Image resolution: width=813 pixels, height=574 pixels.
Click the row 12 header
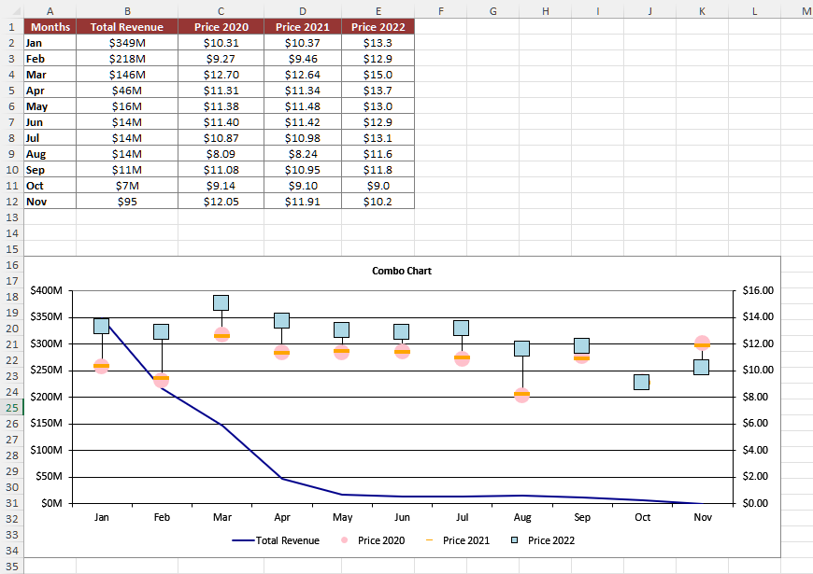pyautogui.click(x=9, y=202)
